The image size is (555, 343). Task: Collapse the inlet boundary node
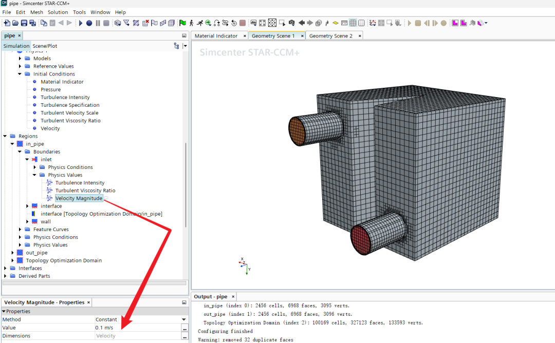pos(27,160)
